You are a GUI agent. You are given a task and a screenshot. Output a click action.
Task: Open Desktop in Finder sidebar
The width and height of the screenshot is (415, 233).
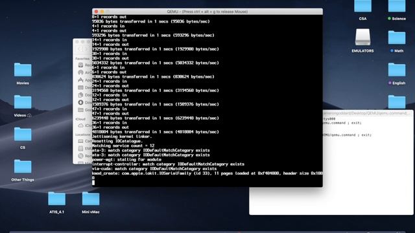(x=85, y=87)
